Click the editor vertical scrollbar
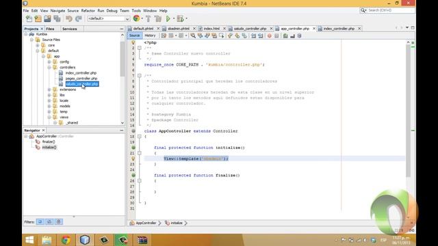The image size is (438, 246). [408, 111]
